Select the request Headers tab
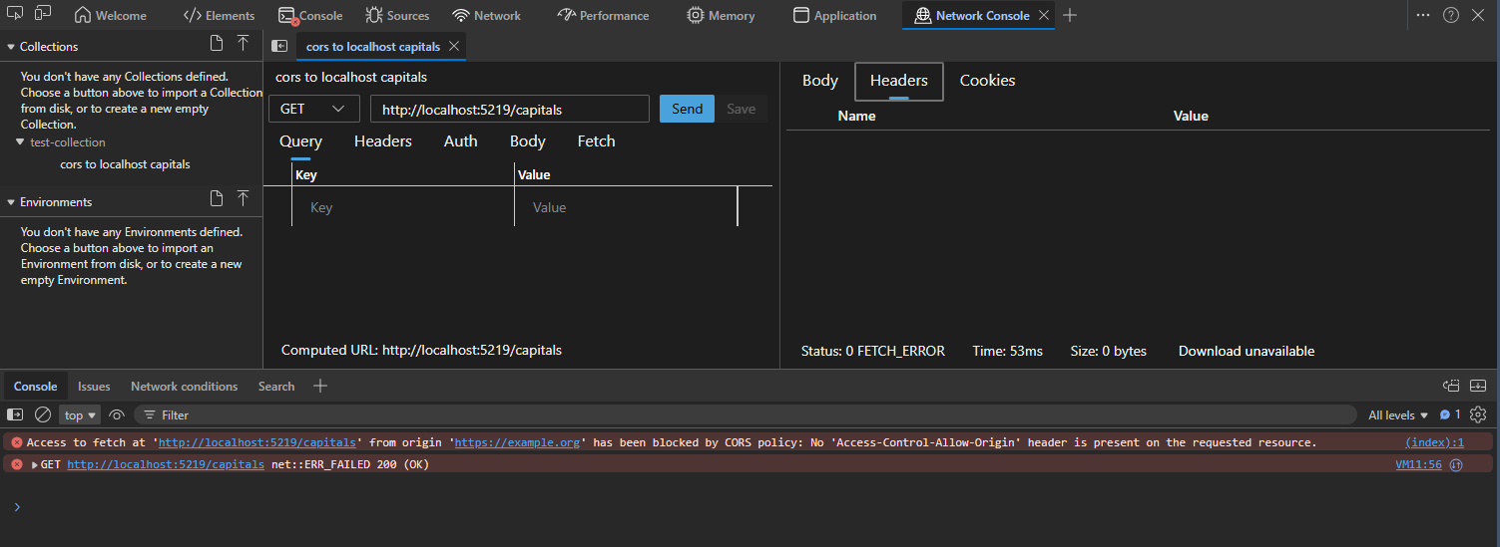 pos(383,141)
